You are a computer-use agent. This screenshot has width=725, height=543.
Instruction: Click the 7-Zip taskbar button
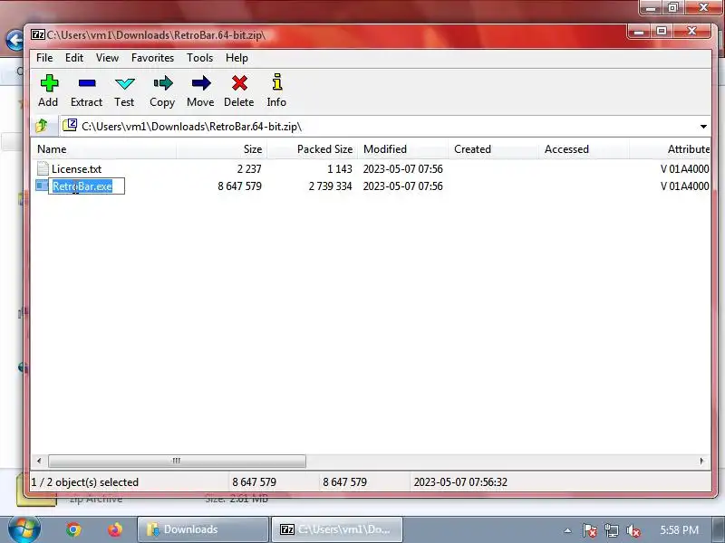pos(336,529)
